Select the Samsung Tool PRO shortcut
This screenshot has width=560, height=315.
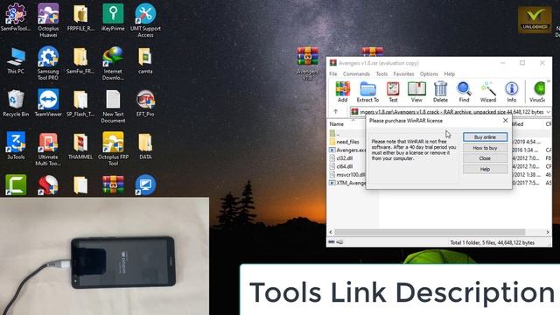pos(48,63)
